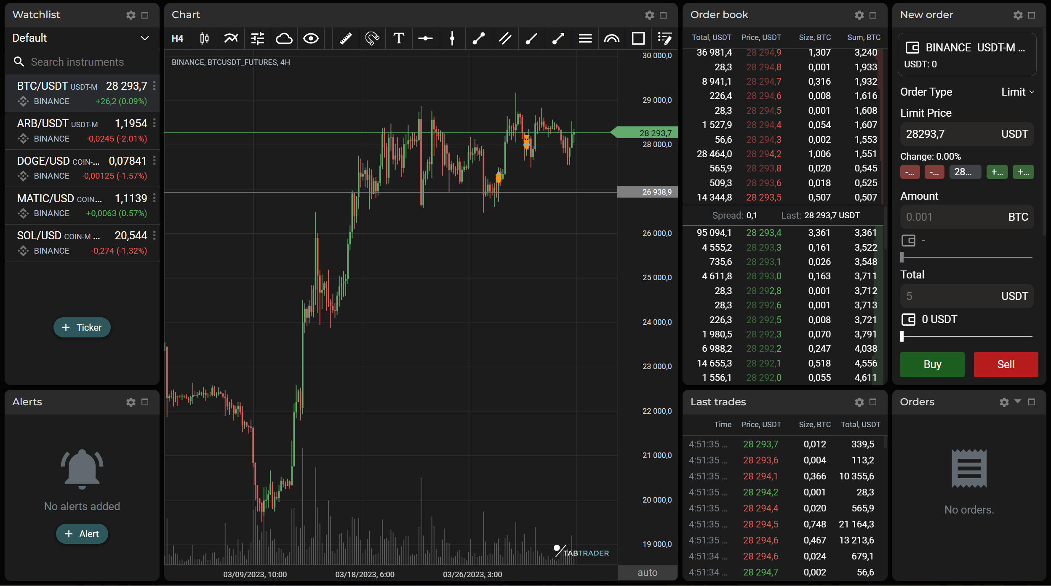The image size is (1051, 586).
Task: Toggle the magnet snap tool
Action: coord(372,39)
